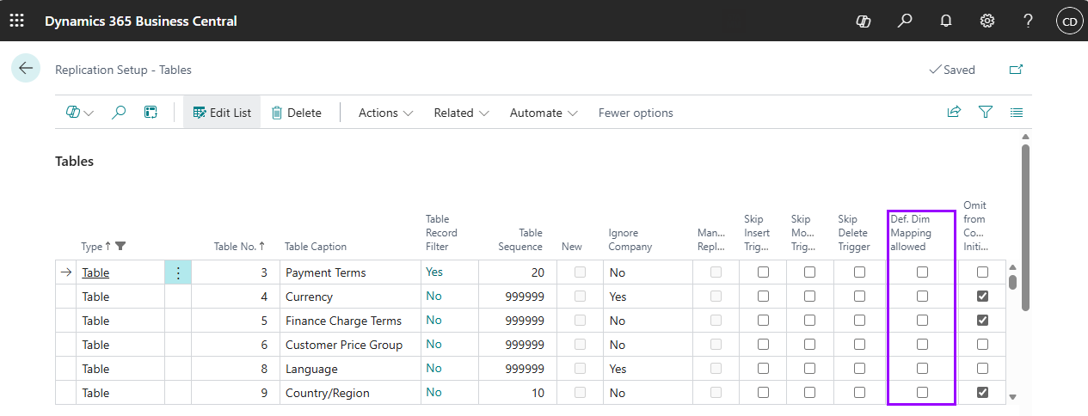Click Fewer options
The width and height of the screenshot is (1088, 416).
coord(636,113)
